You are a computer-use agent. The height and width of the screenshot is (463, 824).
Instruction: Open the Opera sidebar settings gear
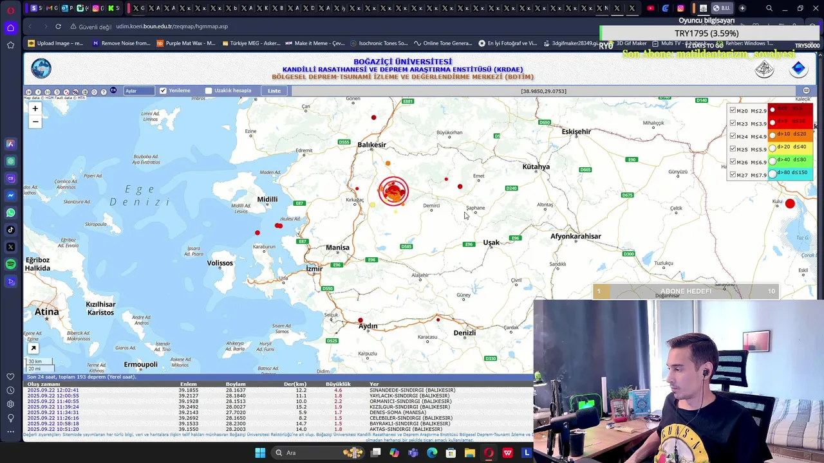tap(10, 404)
